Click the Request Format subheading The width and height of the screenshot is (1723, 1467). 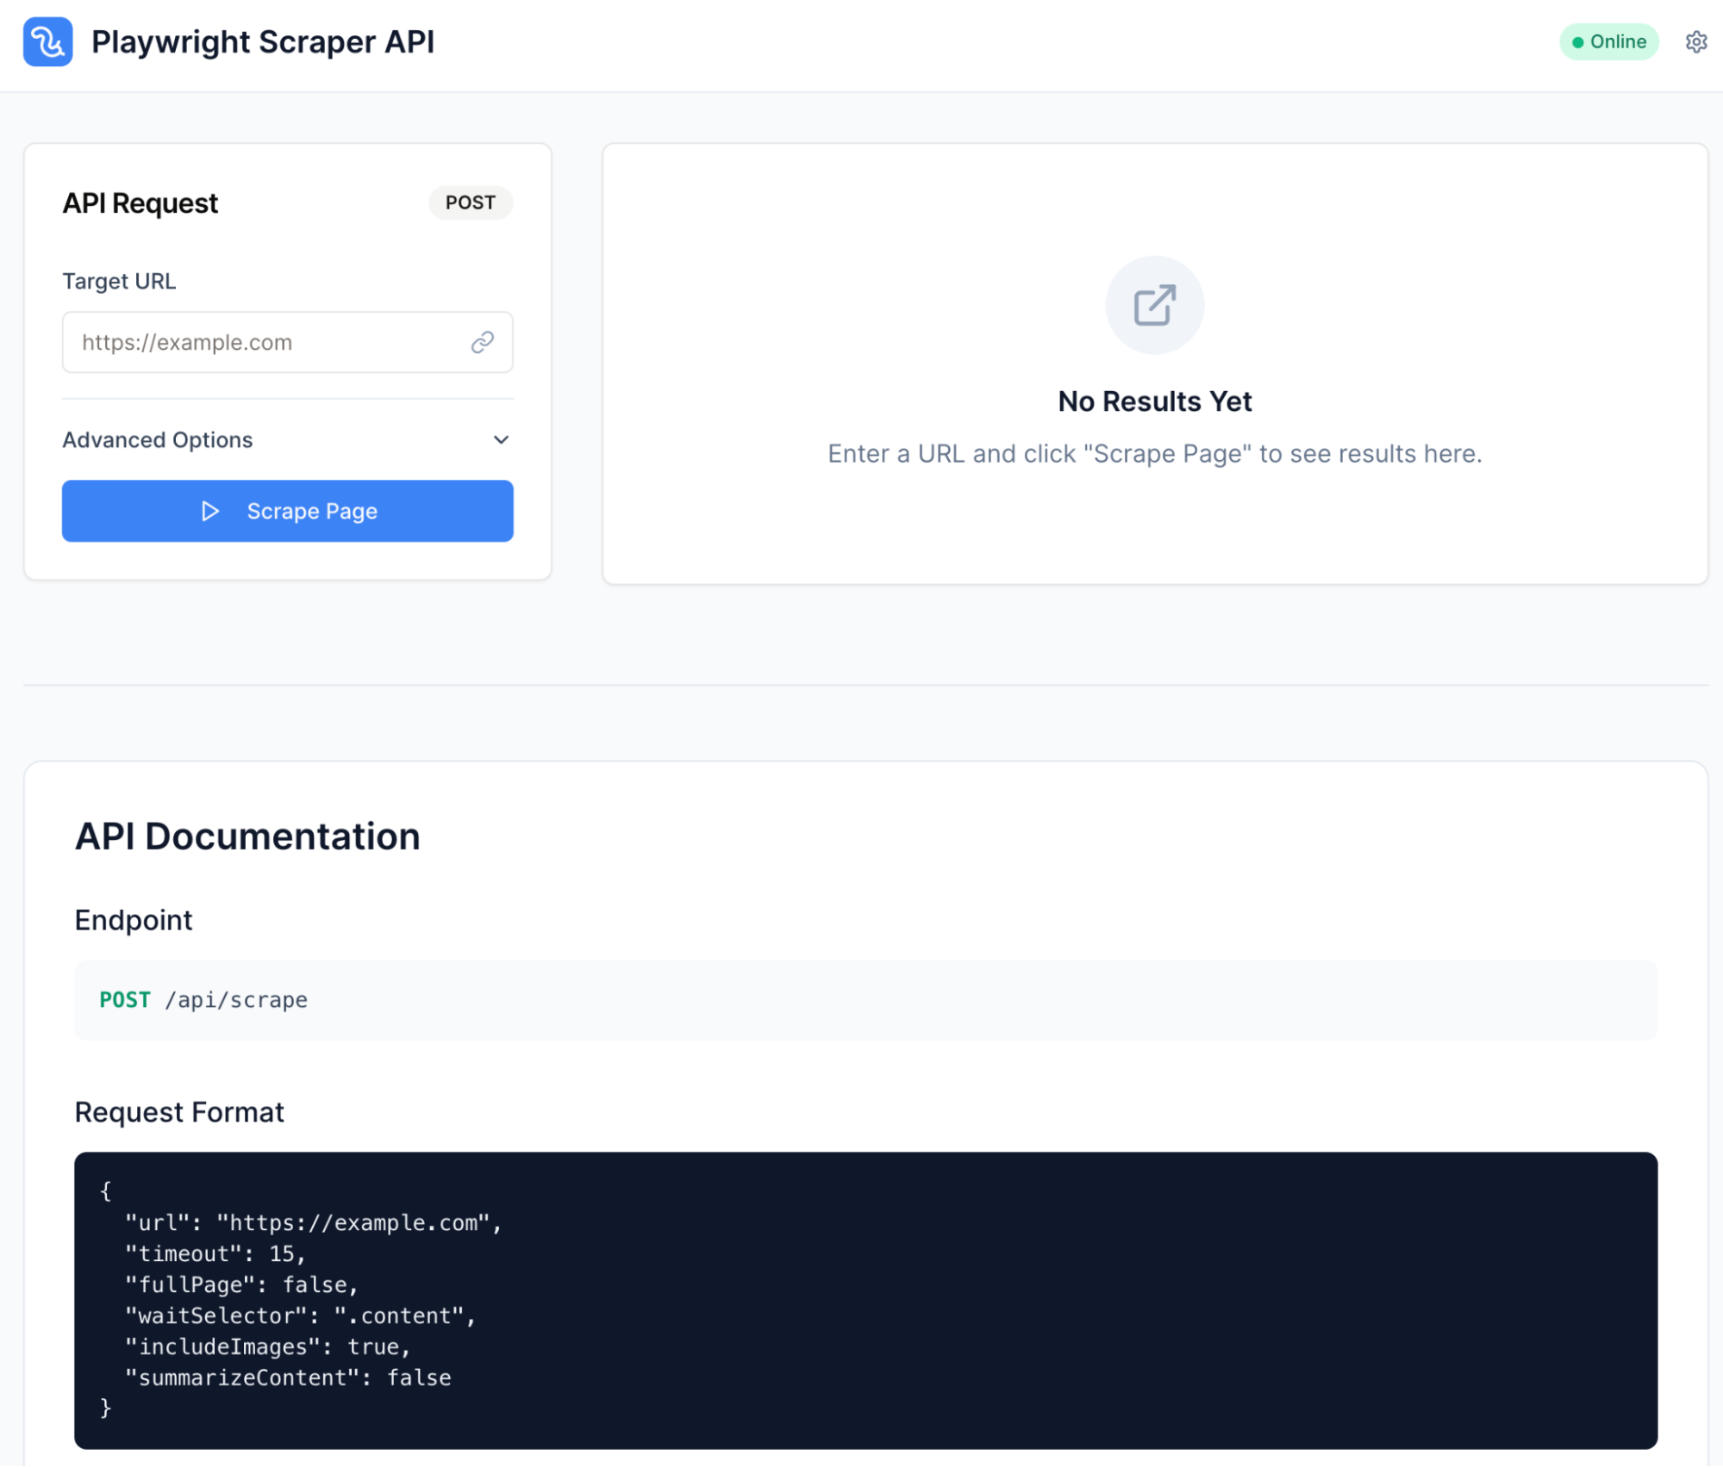click(179, 1112)
